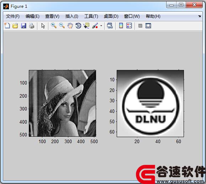The image size is (206, 184).
Task: Open file with the folder icon
Action: point(15,26)
